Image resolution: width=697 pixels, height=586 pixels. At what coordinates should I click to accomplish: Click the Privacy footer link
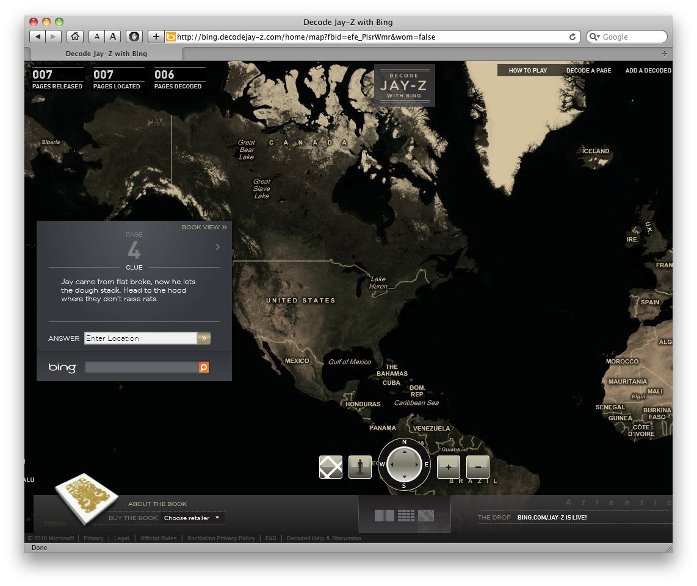coord(93,538)
